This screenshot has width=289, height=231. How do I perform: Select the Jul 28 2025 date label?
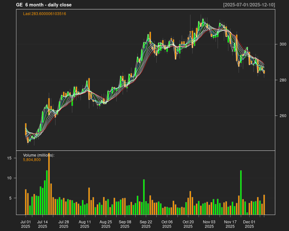[64, 224]
